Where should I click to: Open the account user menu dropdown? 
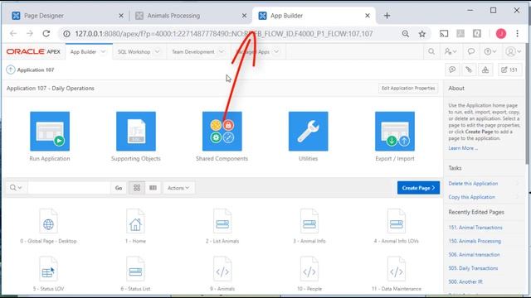click(513, 51)
